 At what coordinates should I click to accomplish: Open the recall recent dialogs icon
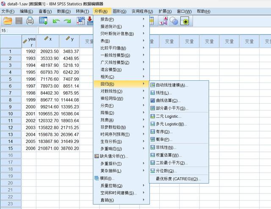click(43, 21)
